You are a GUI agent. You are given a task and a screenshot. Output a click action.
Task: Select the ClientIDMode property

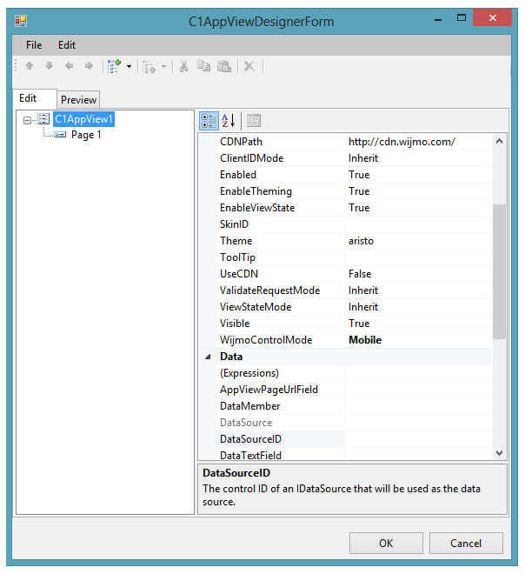click(x=281, y=158)
